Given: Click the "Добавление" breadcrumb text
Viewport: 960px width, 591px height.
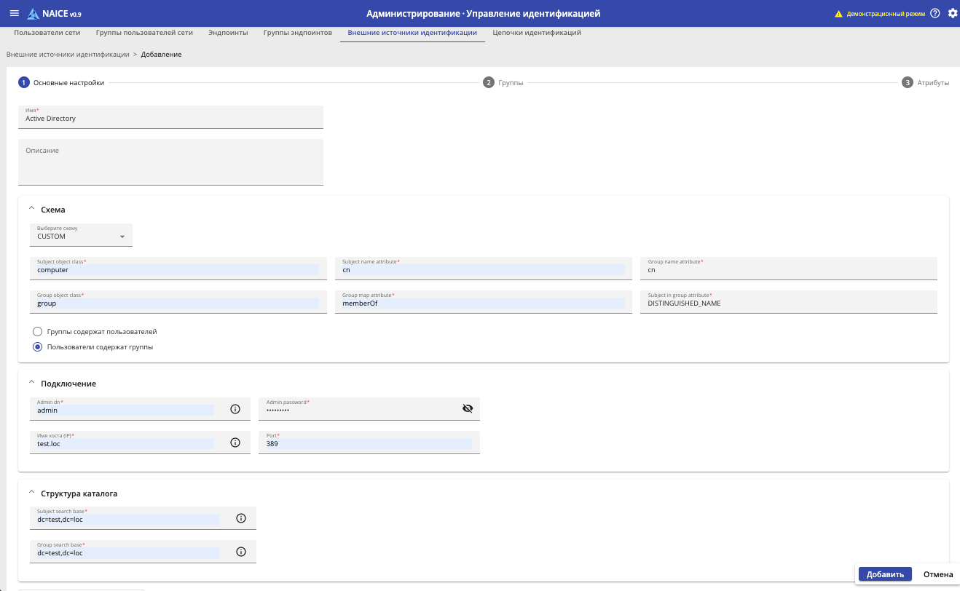Looking at the screenshot, I should pos(162,55).
